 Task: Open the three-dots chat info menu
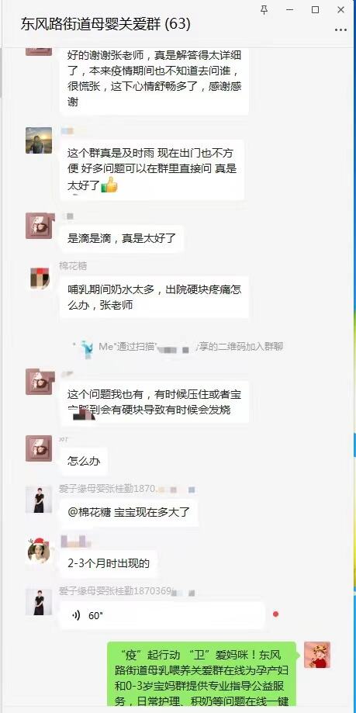[x=340, y=30]
